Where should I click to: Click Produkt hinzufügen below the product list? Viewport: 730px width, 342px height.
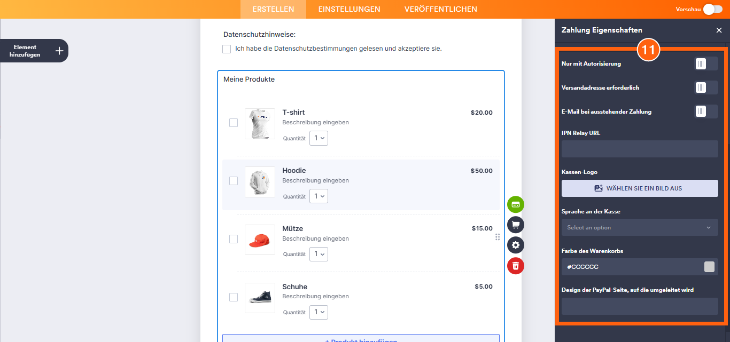361,339
